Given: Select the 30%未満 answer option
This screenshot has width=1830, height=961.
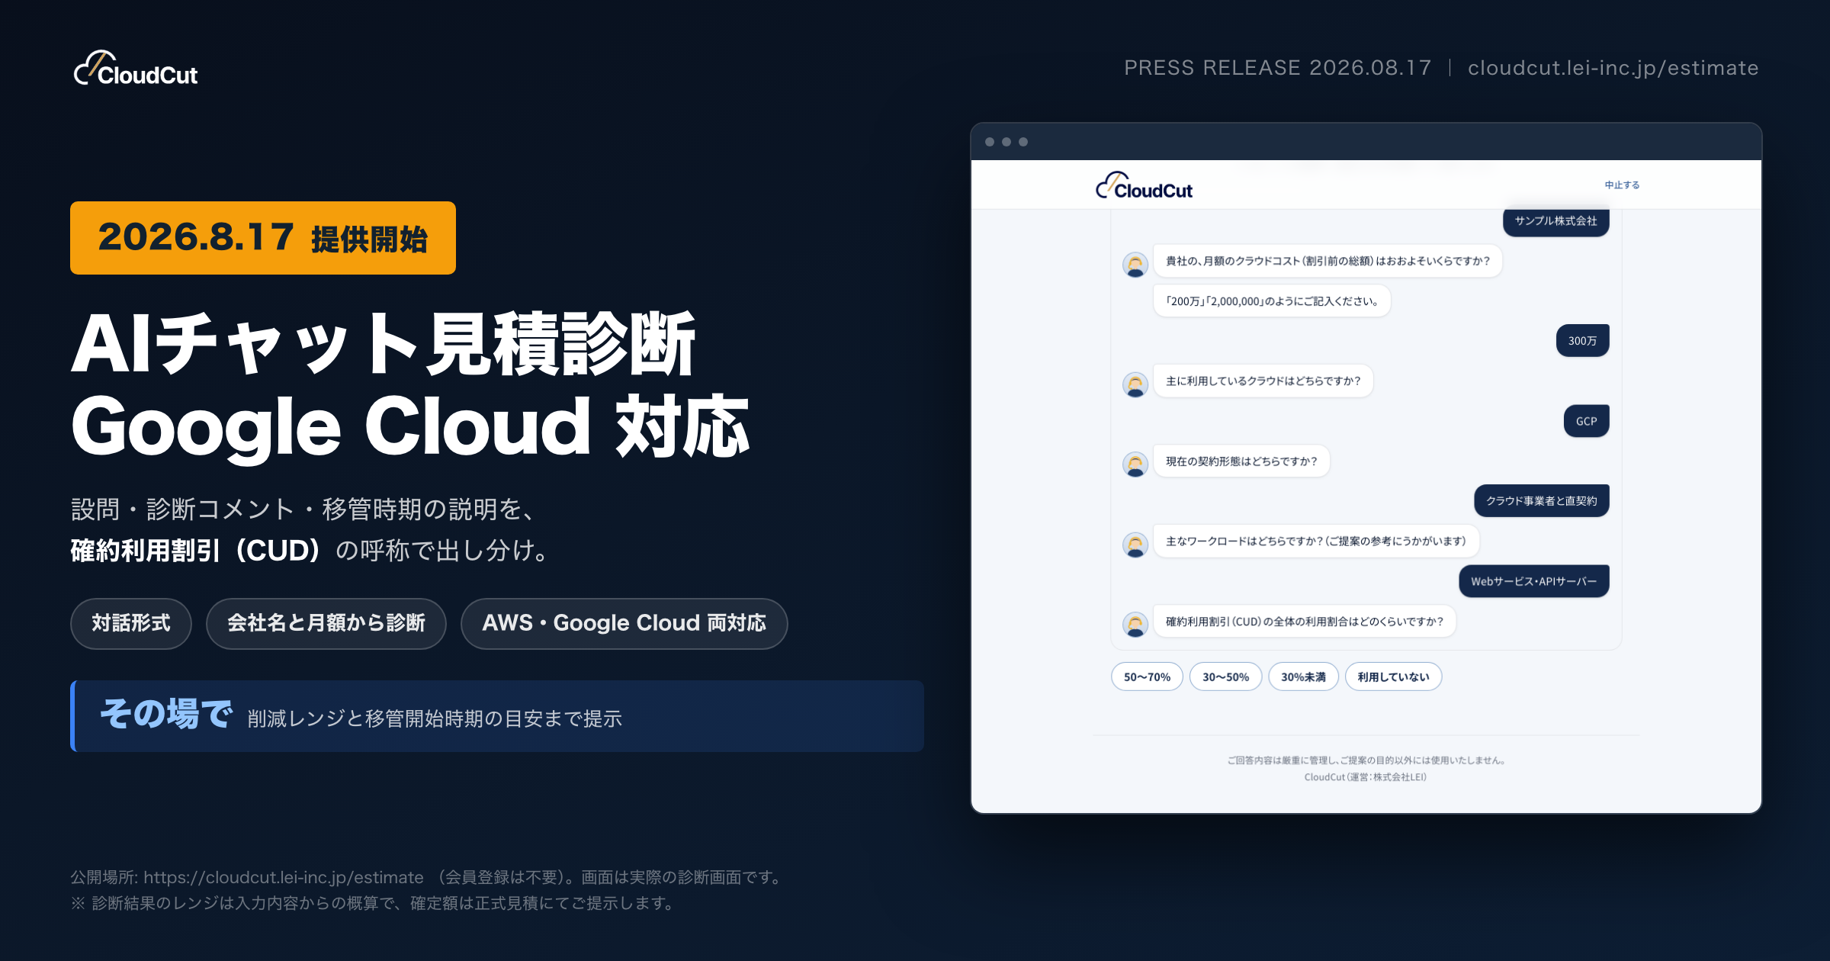Looking at the screenshot, I should click(1303, 677).
